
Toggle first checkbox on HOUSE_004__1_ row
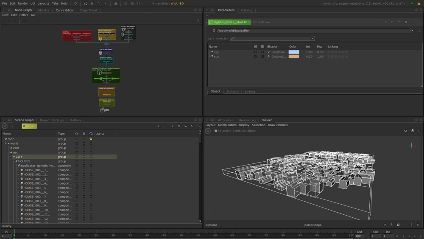click(x=77, y=170)
